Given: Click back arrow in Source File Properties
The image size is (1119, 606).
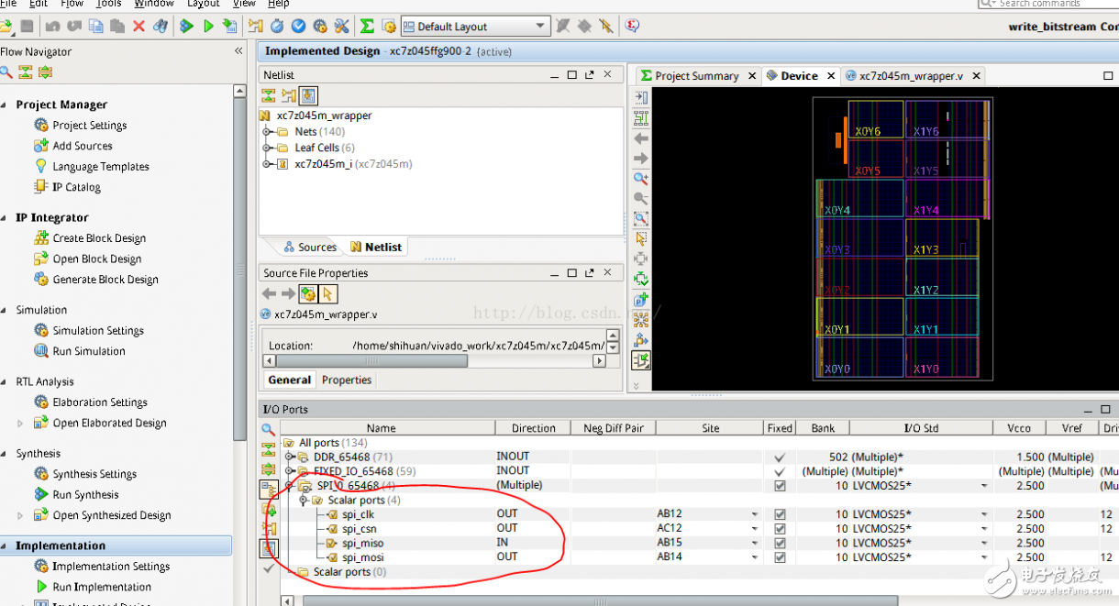Looking at the screenshot, I should tap(269, 293).
